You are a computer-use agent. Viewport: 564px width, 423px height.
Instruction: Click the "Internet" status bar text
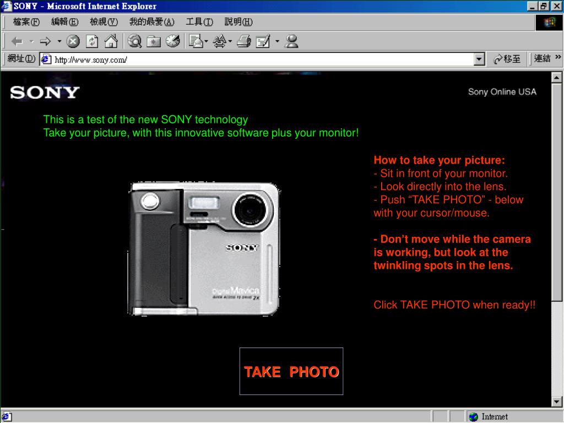click(x=495, y=416)
